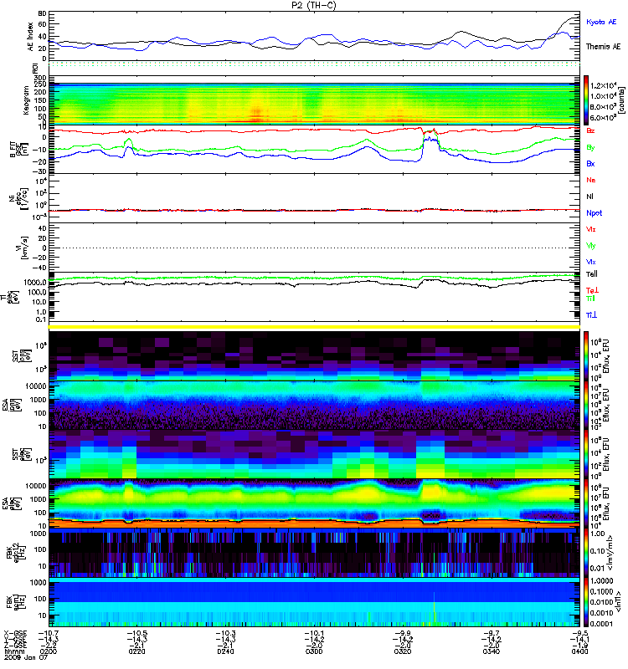Click the red "Bz" legend label

click(x=590, y=130)
